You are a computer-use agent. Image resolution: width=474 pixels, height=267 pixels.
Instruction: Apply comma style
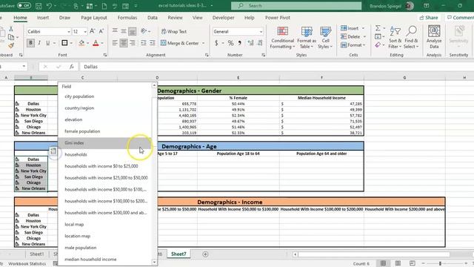(x=239, y=43)
